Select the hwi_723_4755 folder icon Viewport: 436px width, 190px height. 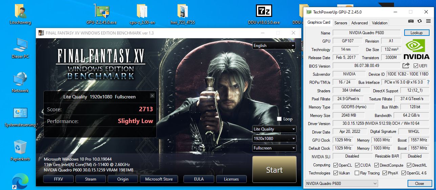182,14
